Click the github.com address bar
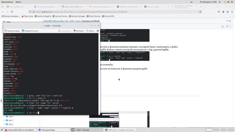Image resolution: width=235 pixels, height=132 pixels. click(115, 12)
